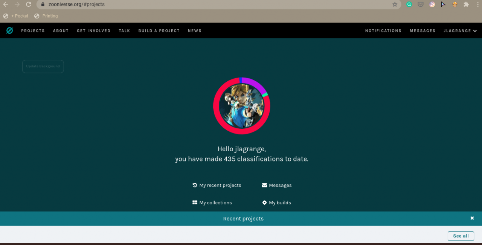
Task: Open the About menu item
Action: (61, 31)
